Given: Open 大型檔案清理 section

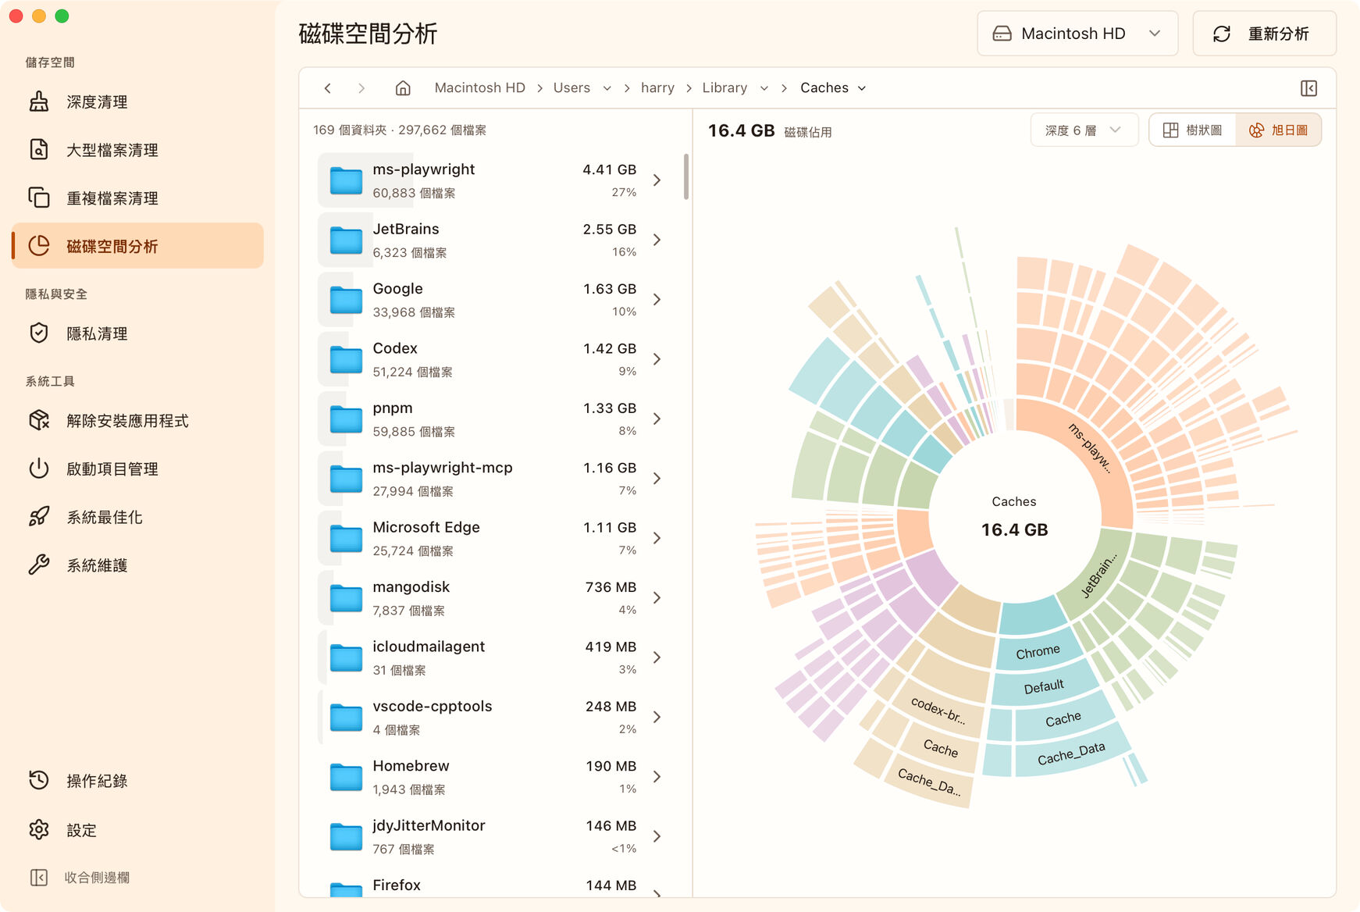Looking at the screenshot, I should (x=137, y=150).
